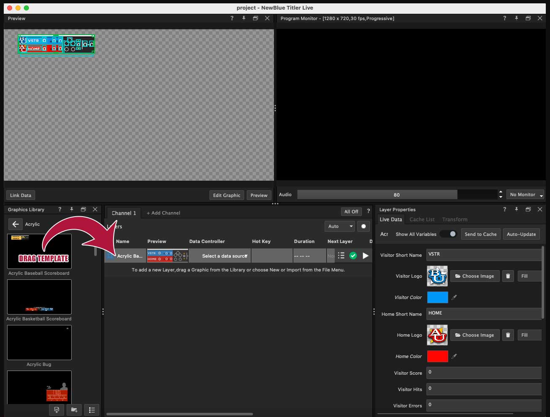Switch Graphics Library to list view
Image resolution: width=550 pixels, height=417 pixels.
[x=92, y=410]
